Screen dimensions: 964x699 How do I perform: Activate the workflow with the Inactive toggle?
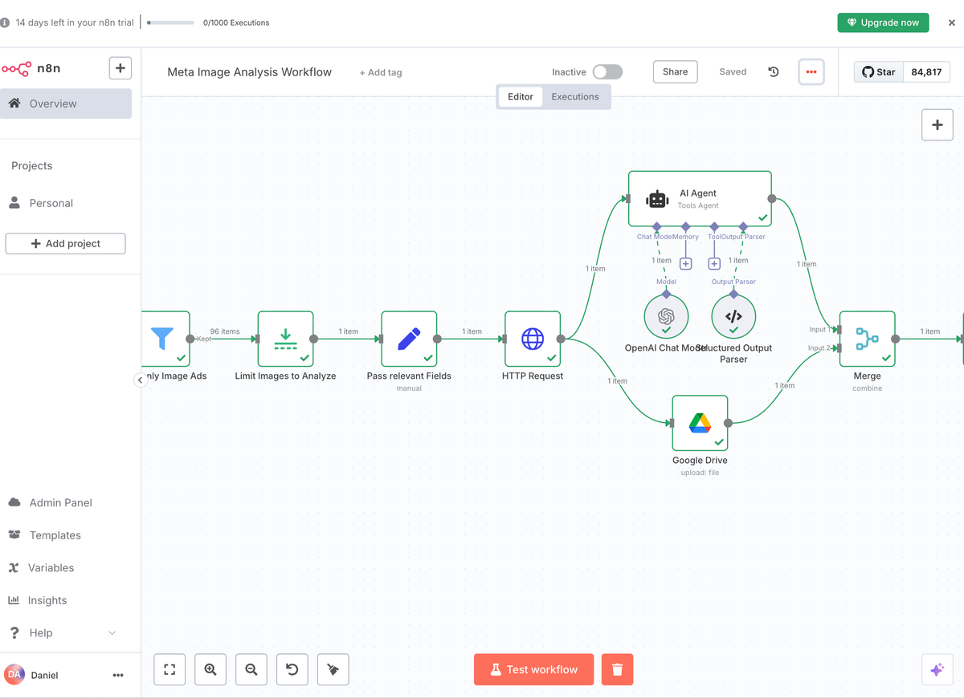click(x=607, y=71)
